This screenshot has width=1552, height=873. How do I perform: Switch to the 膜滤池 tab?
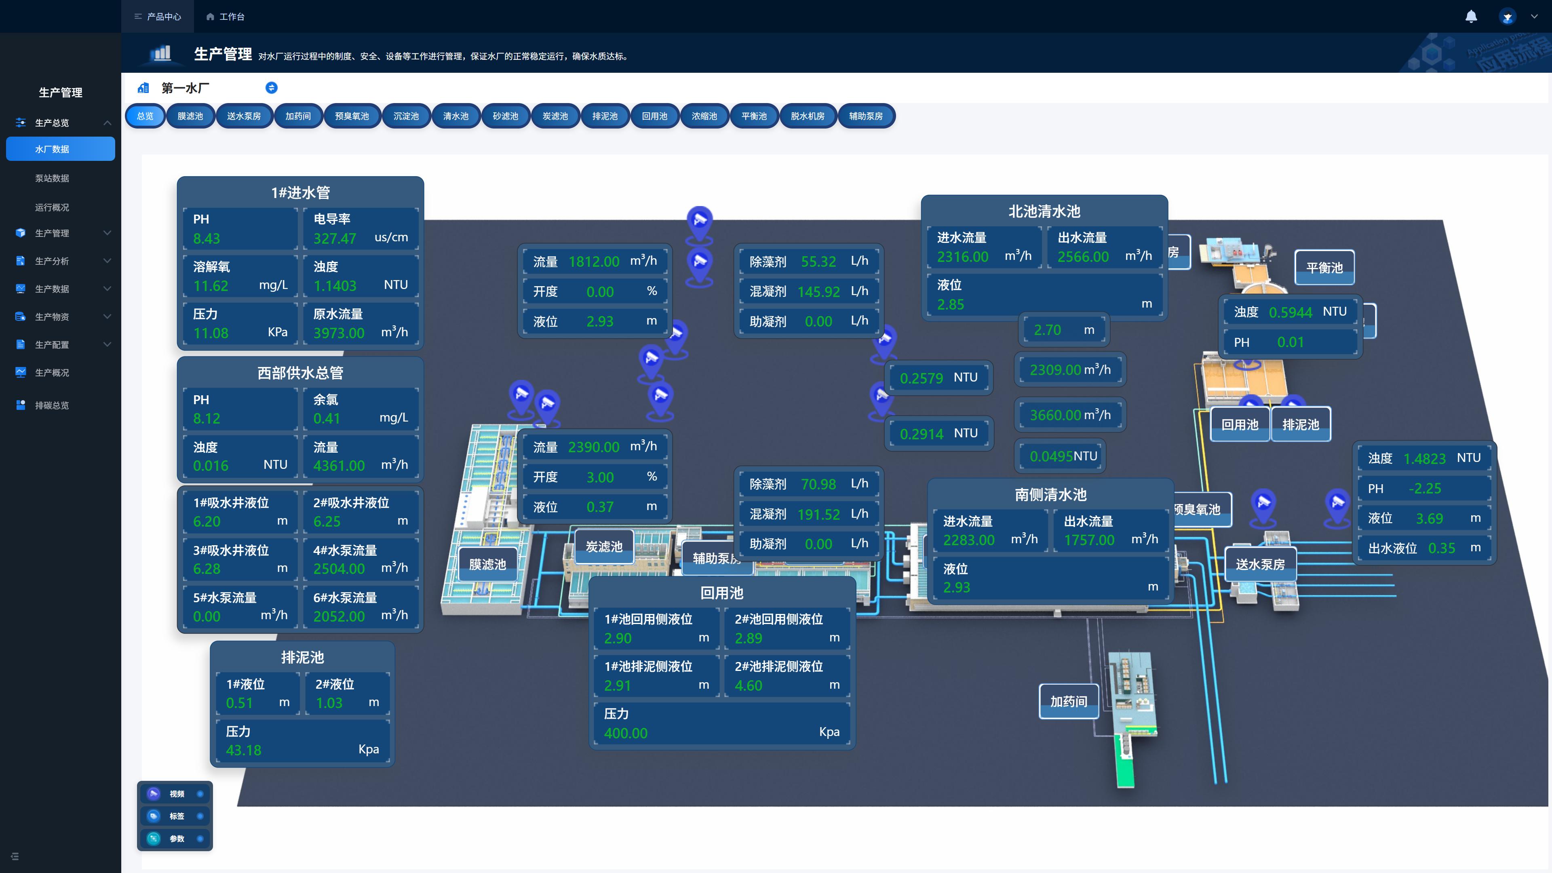[x=190, y=116]
